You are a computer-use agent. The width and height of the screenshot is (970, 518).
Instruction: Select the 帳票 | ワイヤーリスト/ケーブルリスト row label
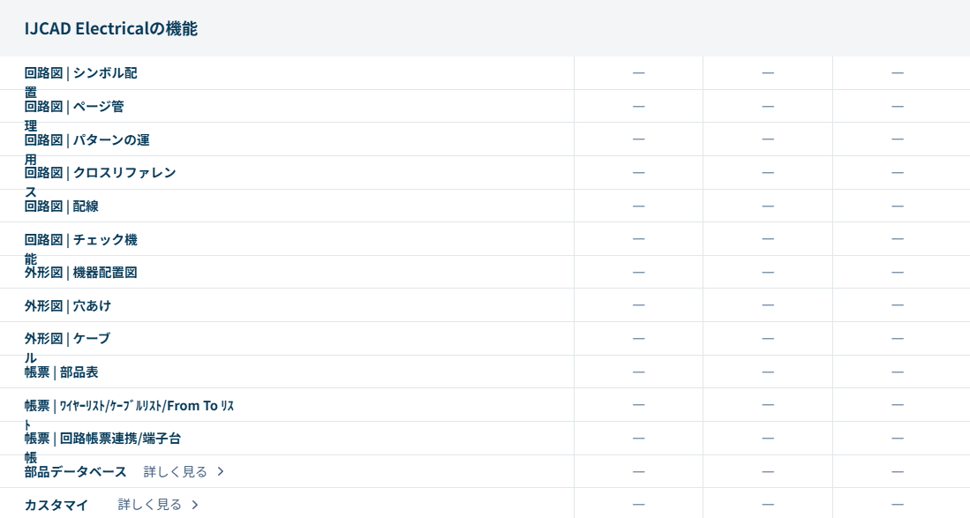tap(129, 406)
